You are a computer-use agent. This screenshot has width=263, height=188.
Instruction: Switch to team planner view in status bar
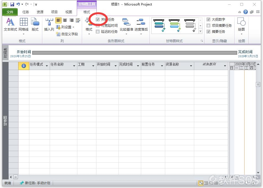[x=211, y=183]
